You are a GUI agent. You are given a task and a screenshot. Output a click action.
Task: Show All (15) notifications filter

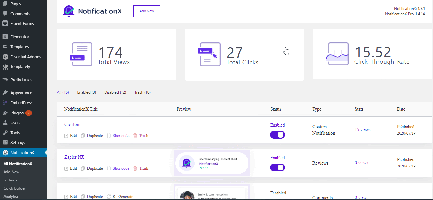(63, 92)
